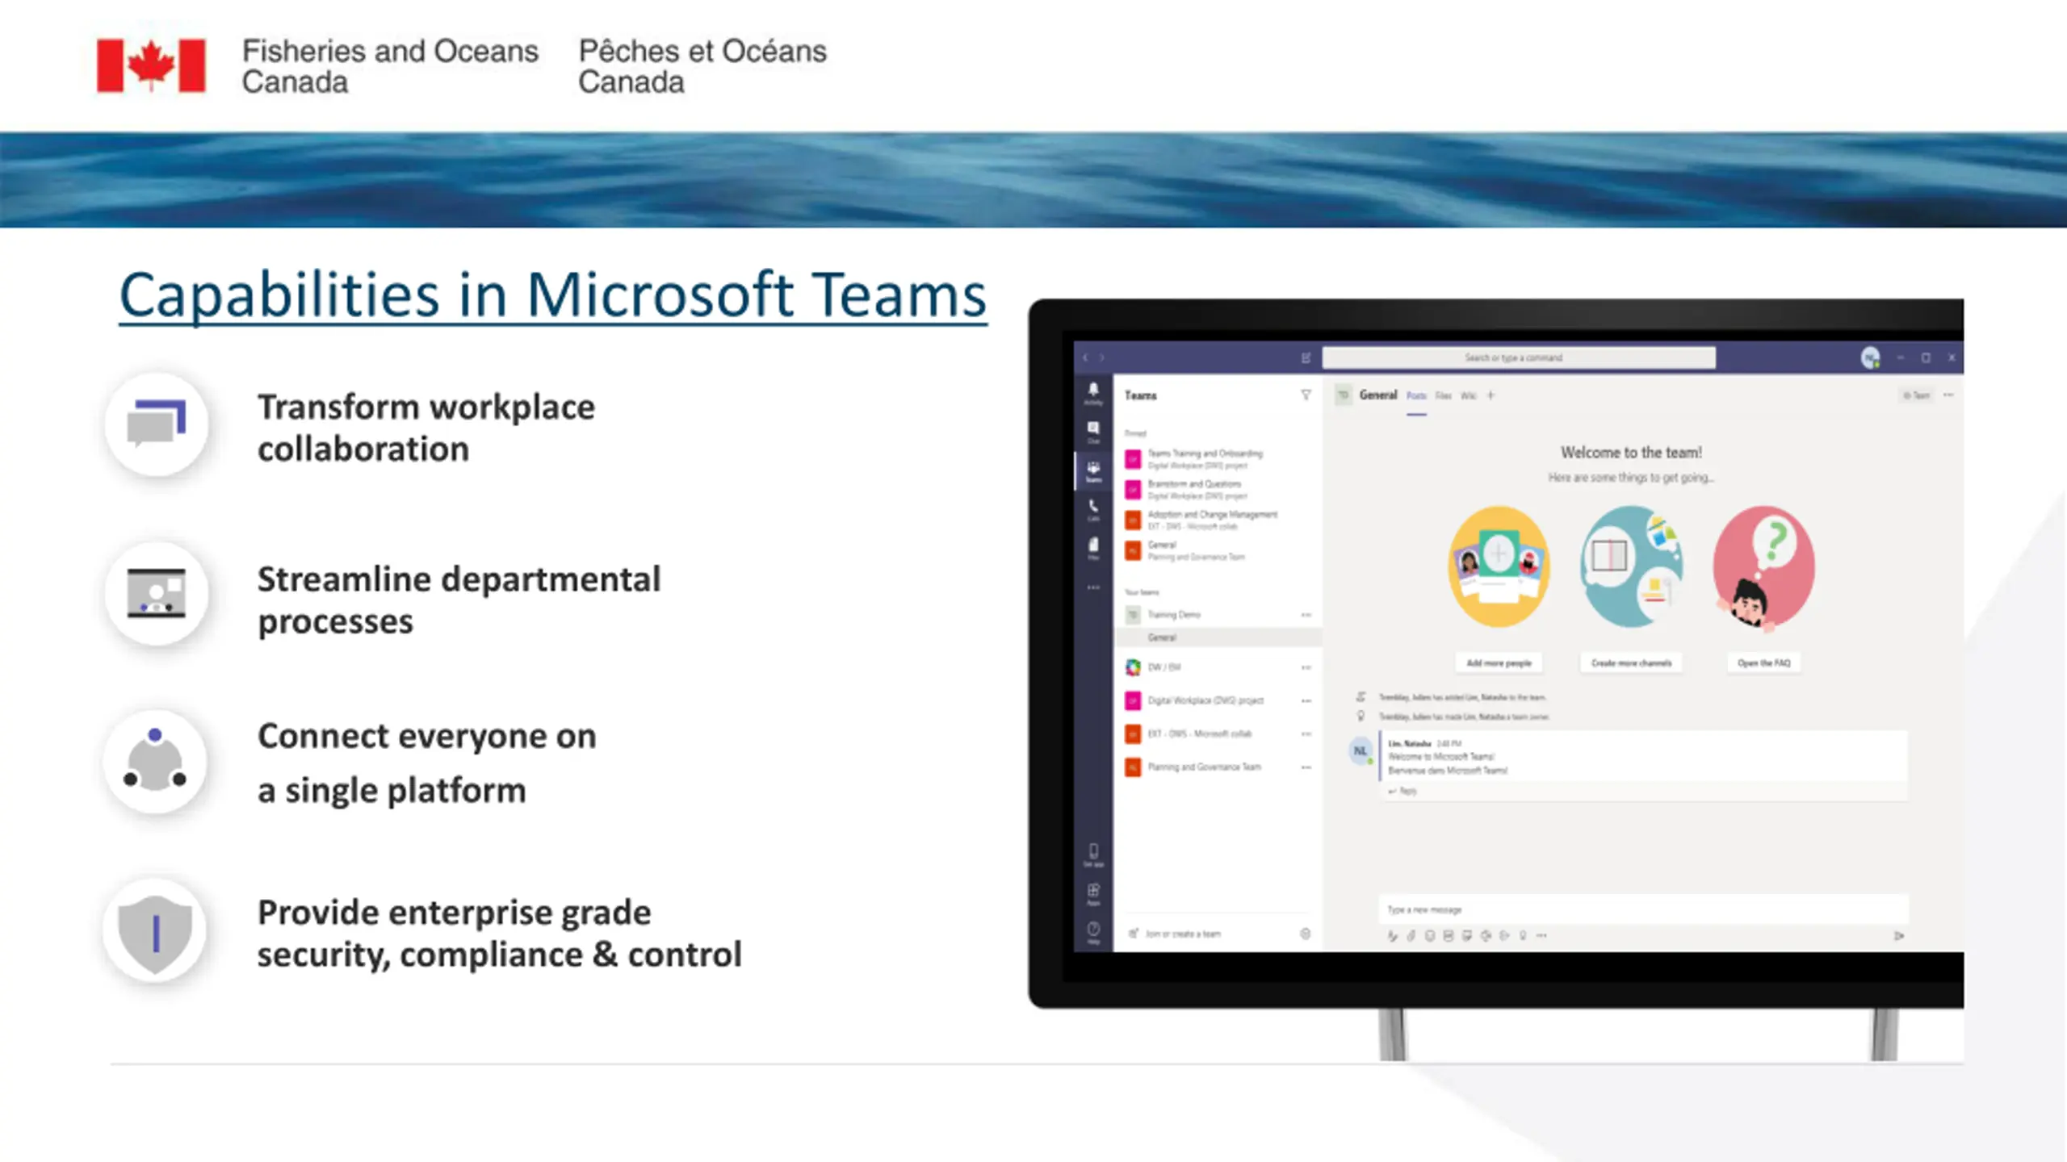
Task: Click the Praise icon under message box
Action: [1523, 936]
